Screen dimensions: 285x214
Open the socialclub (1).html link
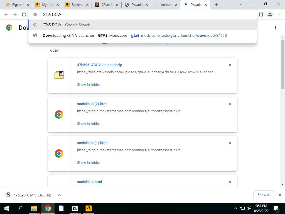[x=92, y=143]
